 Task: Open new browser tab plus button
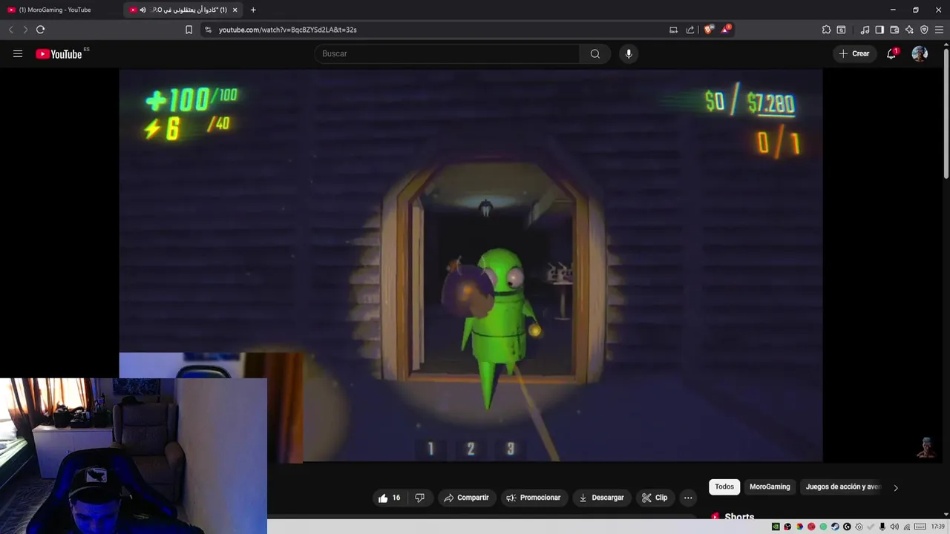(253, 10)
